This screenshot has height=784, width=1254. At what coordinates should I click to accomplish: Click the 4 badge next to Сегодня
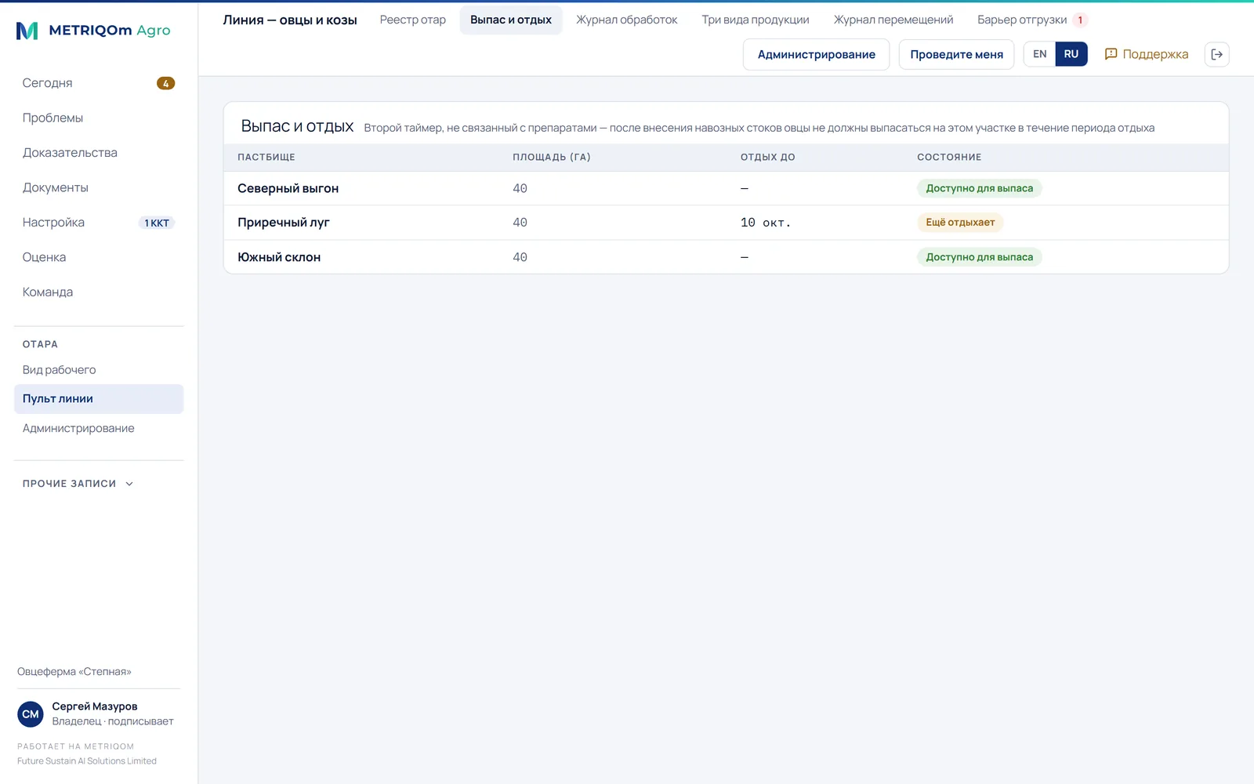click(x=165, y=83)
